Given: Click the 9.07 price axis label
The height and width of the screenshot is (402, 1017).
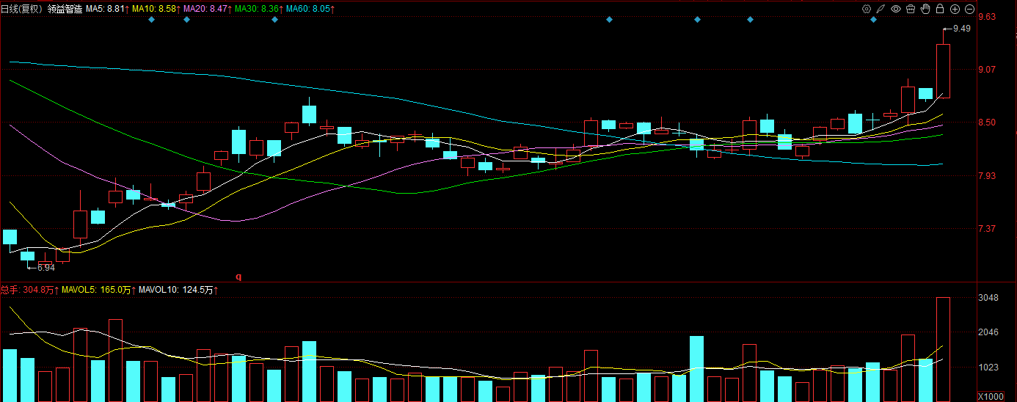Looking at the screenshot, I should coord(985,70).
